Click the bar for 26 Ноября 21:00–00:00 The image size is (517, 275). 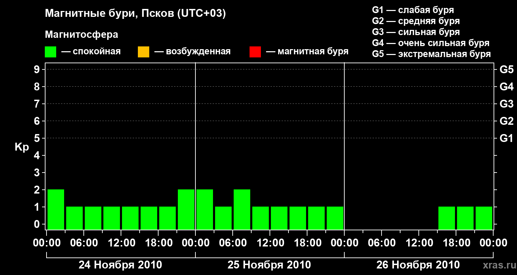(x=484, y=218)
